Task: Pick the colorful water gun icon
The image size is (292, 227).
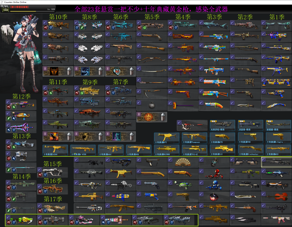Action: pyautogui.click(x=121, y=196)
